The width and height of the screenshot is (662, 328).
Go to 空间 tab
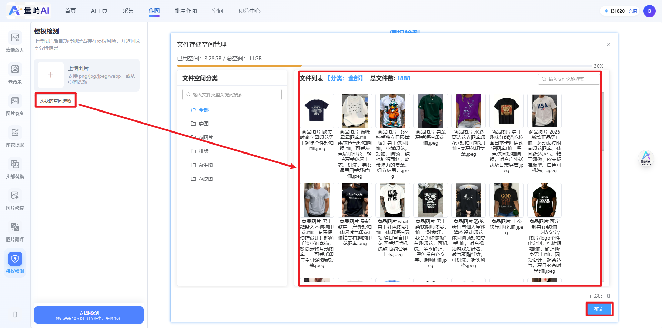point(218,11)
